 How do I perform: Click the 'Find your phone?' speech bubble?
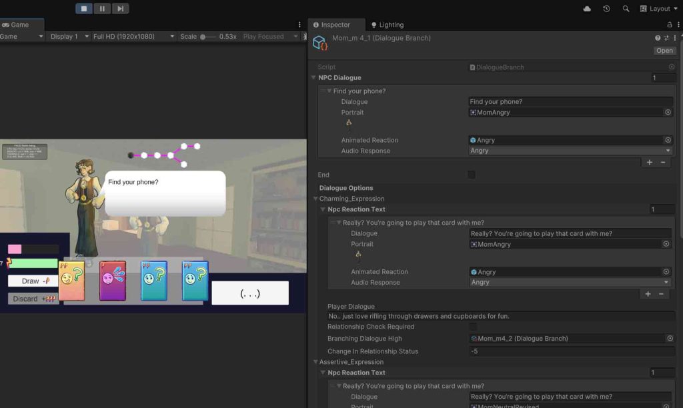point(165,193)
